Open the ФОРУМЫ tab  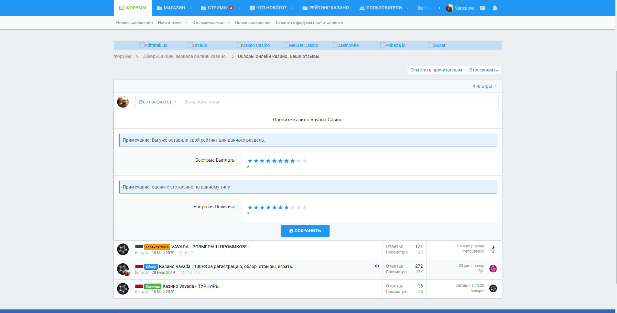[x=133, y=8]
